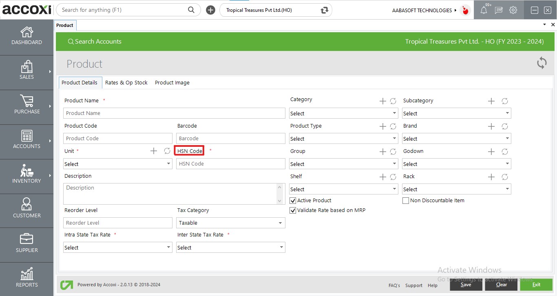Viewport: 557px width, 296px height.
Task: Switch to the Rates & Op Stock tab
Action: [126, 82]
